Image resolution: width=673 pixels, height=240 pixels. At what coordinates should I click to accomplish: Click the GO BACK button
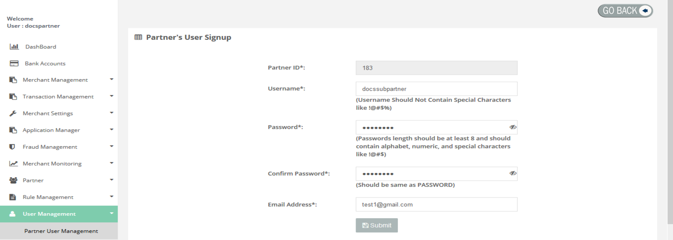[x=625, y=11]
